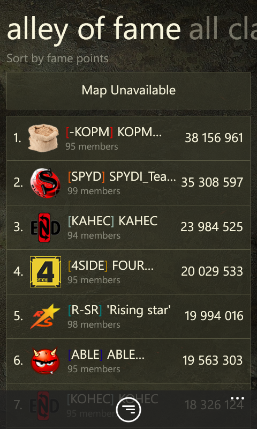Image resolution: width=257 pixels, height=429 pixels.
Task: Select the KAHEC END logo emblem
Action: click(45, 227)
